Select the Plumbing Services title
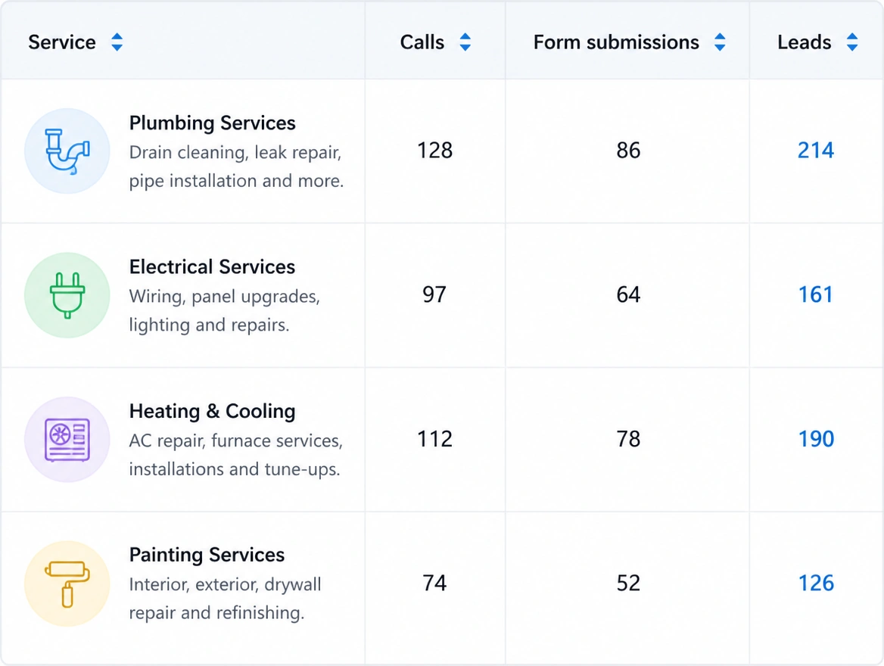884x666 pixels. click(212, 123)
